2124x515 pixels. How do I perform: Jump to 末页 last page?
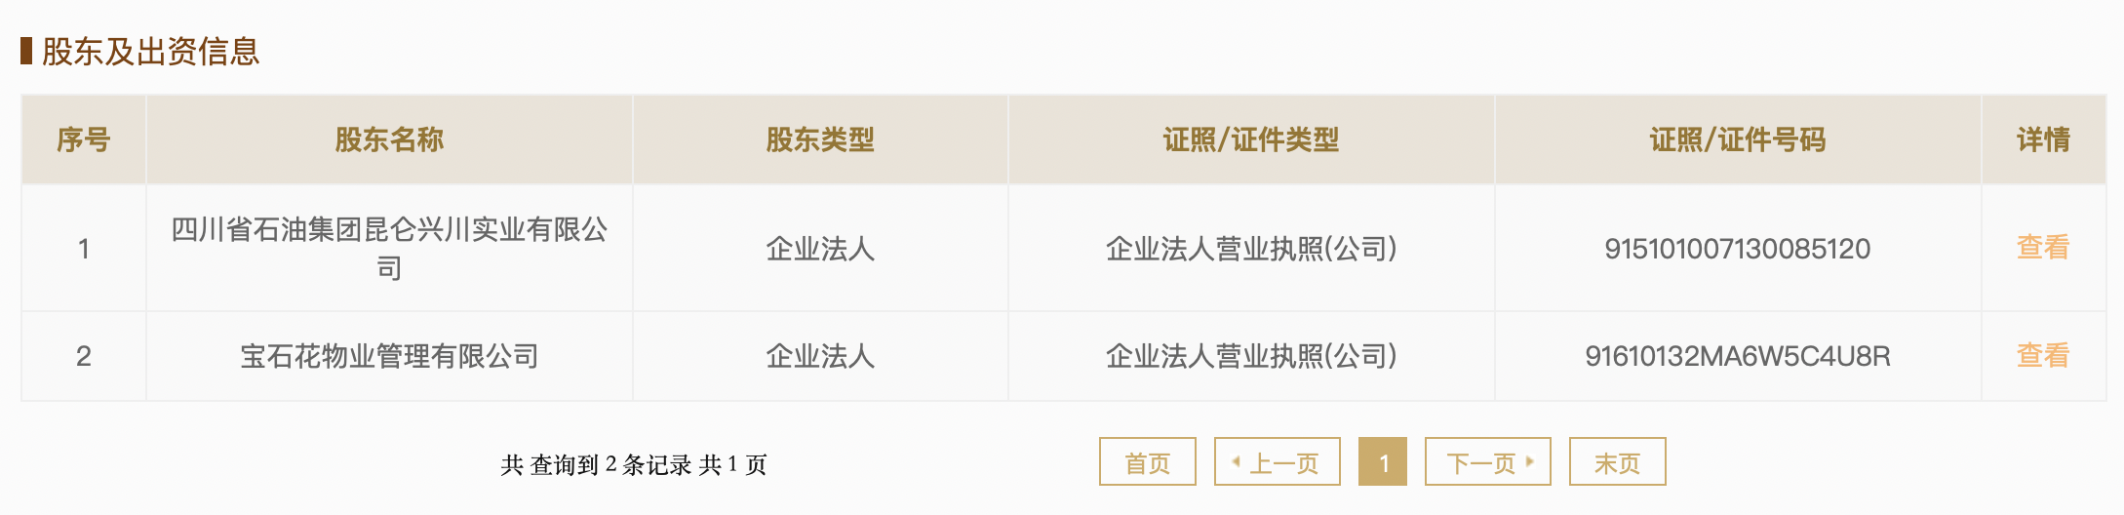tap(1617, 462)
